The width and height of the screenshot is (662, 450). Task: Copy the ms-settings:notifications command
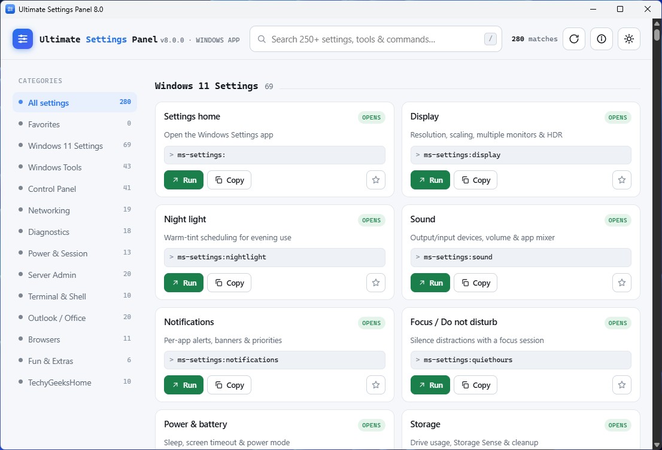[229, 385]
